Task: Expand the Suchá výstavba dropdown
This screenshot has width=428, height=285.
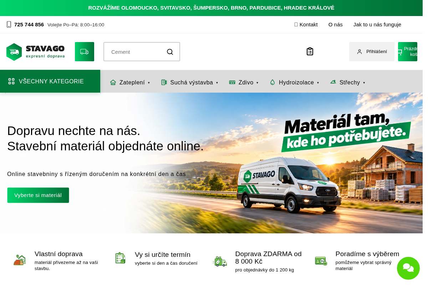Action: click(x=189, y=82)
